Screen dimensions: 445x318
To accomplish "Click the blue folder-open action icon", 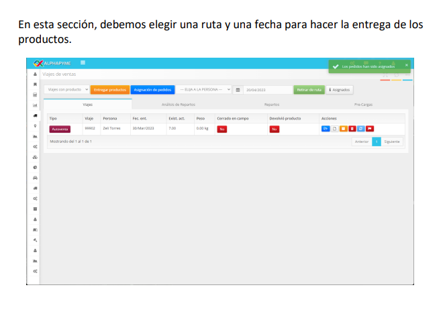I will [x=326, y=128].
